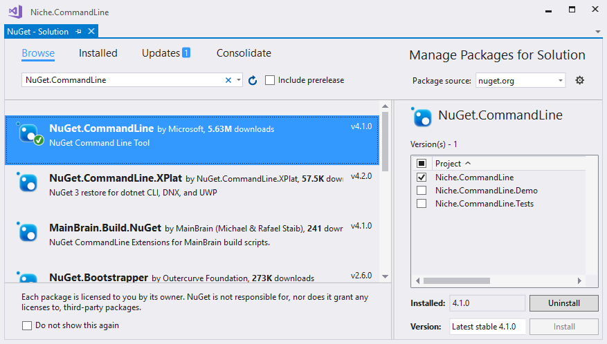Viewport: 607px width, 344px height.
Task: Click v4.2.0 version label of XPlat
Action: [361, 176]
